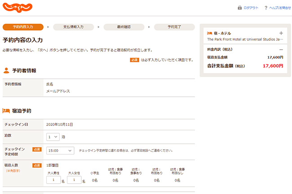292x194 pixels.
Task: Click the lock icon beside ログアウト
Action: [239, 8]
